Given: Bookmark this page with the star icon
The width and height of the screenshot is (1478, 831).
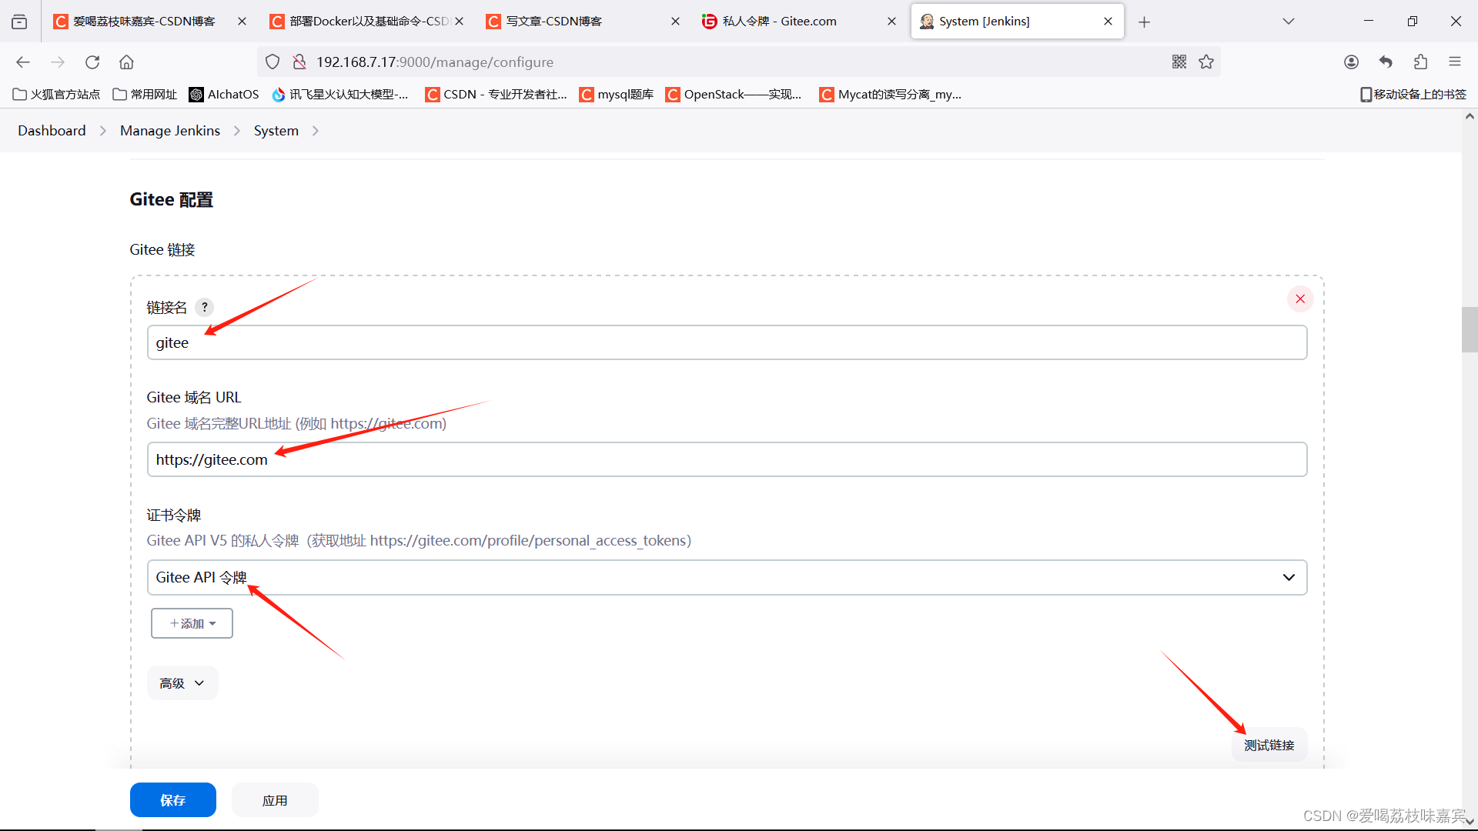Looking at the screenshot, I should tap(1206, 62).
